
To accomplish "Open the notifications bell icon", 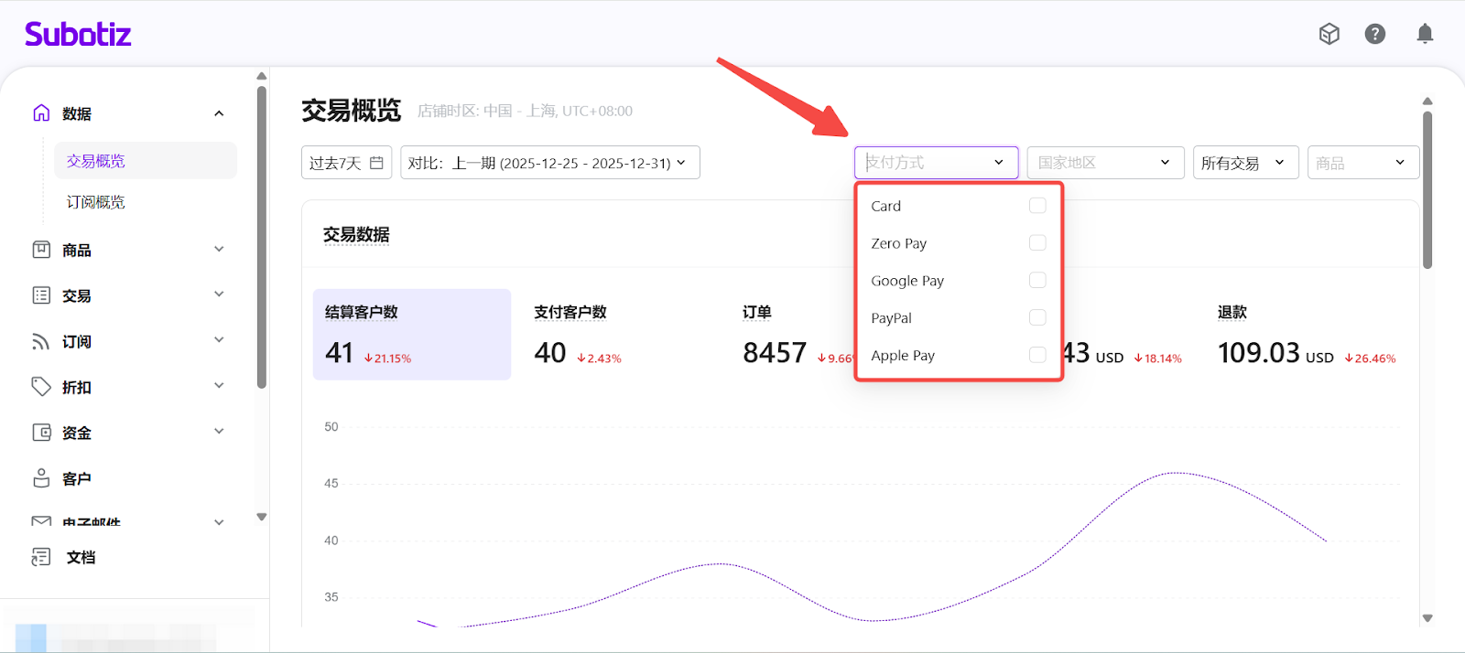I will click(x=1425, y=34).
